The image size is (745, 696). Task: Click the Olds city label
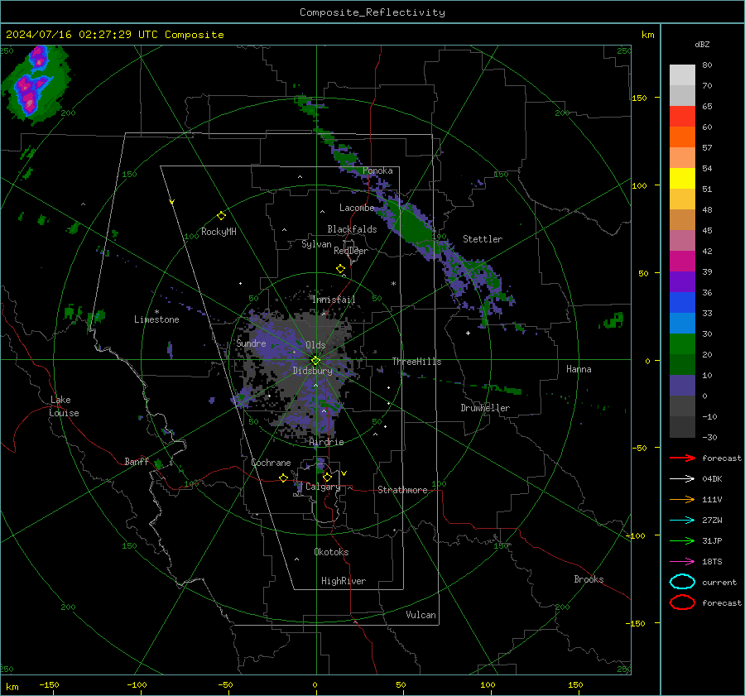click(x=315, y=345)
